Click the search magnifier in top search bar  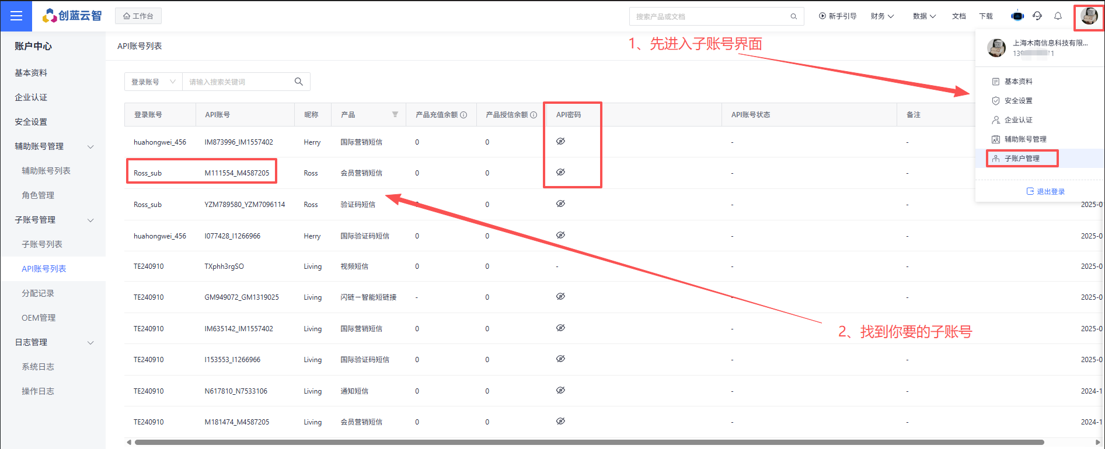[793, 16]
